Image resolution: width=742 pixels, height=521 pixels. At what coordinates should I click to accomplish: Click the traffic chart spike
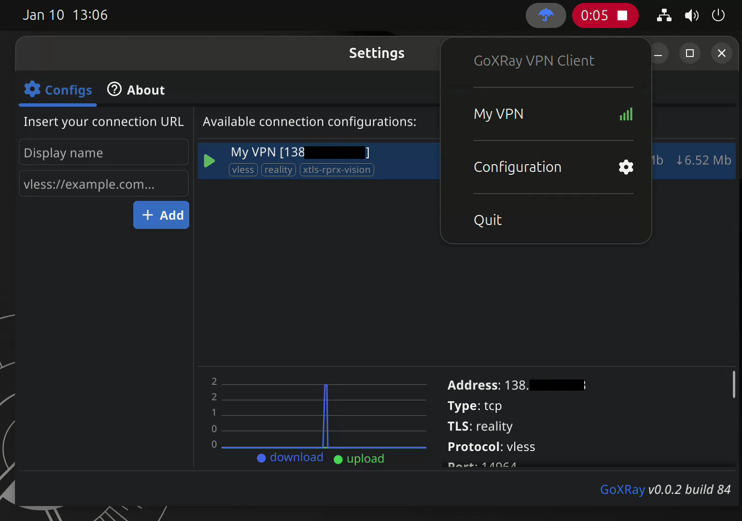(x=326, y=415)
